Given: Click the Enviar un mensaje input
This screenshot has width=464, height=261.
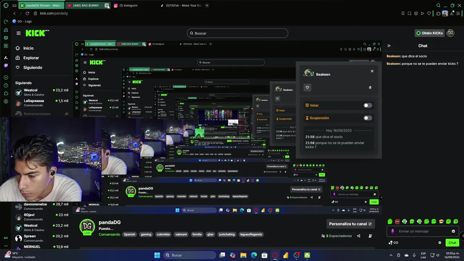Looking at the screenshot, I should tap(422, 231).
